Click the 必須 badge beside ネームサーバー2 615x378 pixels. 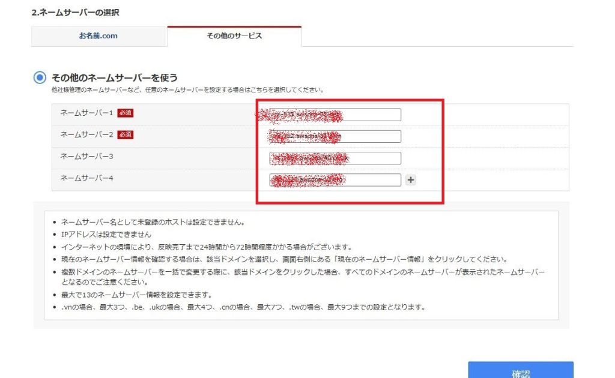[x=125, y=134]
